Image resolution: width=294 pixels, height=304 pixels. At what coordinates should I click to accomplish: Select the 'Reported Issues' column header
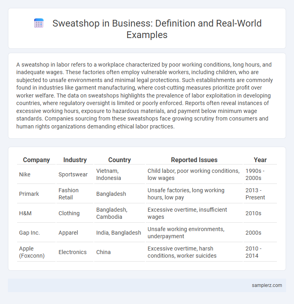click(x=194, y=160)
